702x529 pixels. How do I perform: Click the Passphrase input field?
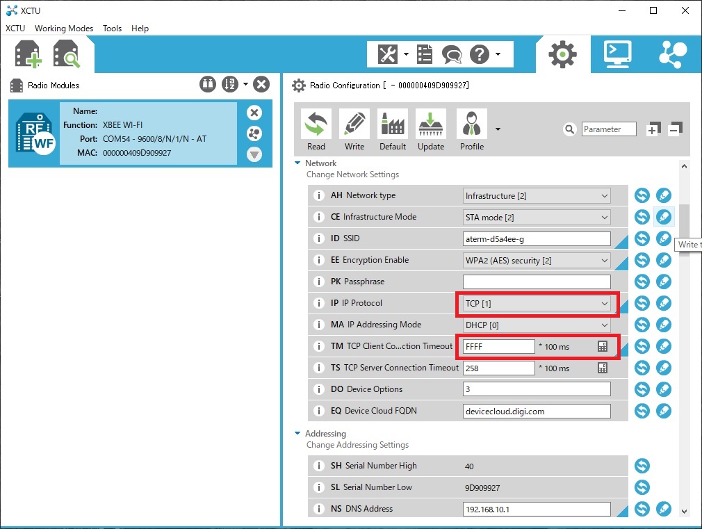pyautogui.click(x=537, y=282)
